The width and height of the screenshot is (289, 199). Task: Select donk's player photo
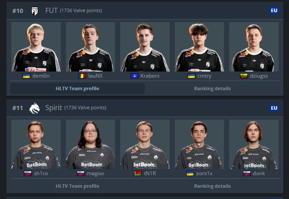pyautogui.click(x=253, y=144)
